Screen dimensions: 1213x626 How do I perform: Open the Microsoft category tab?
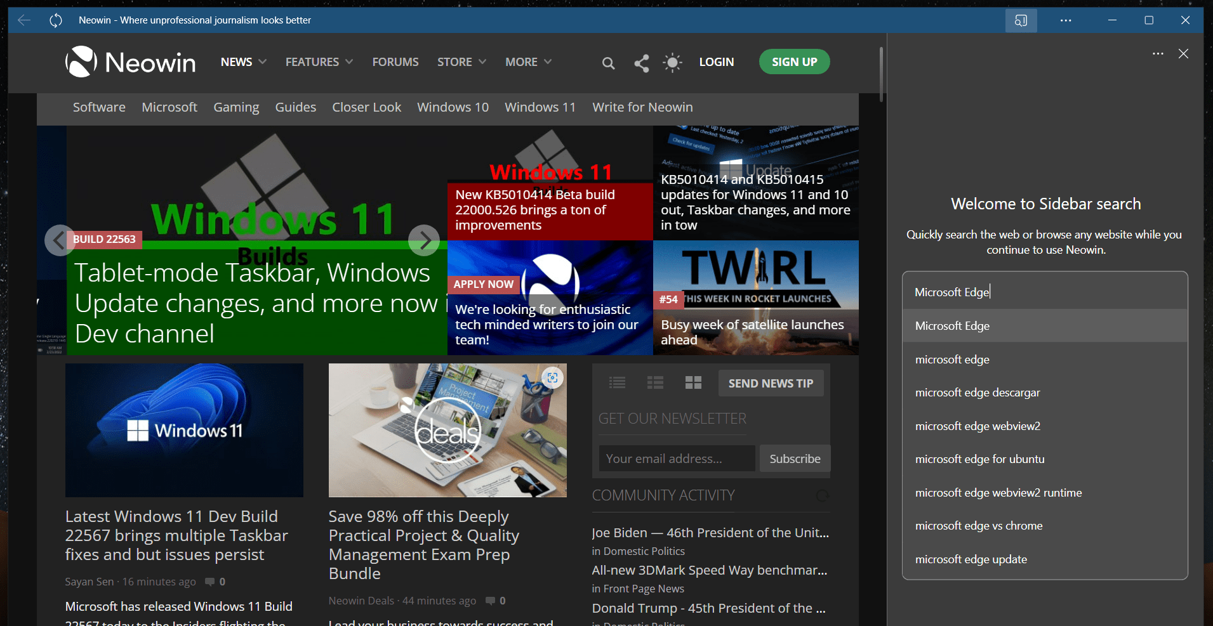tap(169, 107)
